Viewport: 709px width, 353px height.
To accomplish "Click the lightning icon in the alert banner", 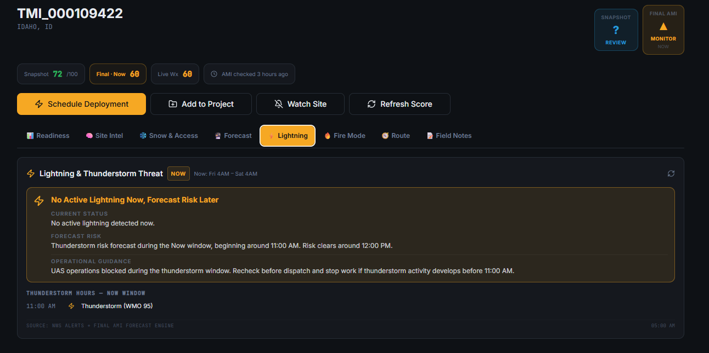I will [x=39, y=201].
